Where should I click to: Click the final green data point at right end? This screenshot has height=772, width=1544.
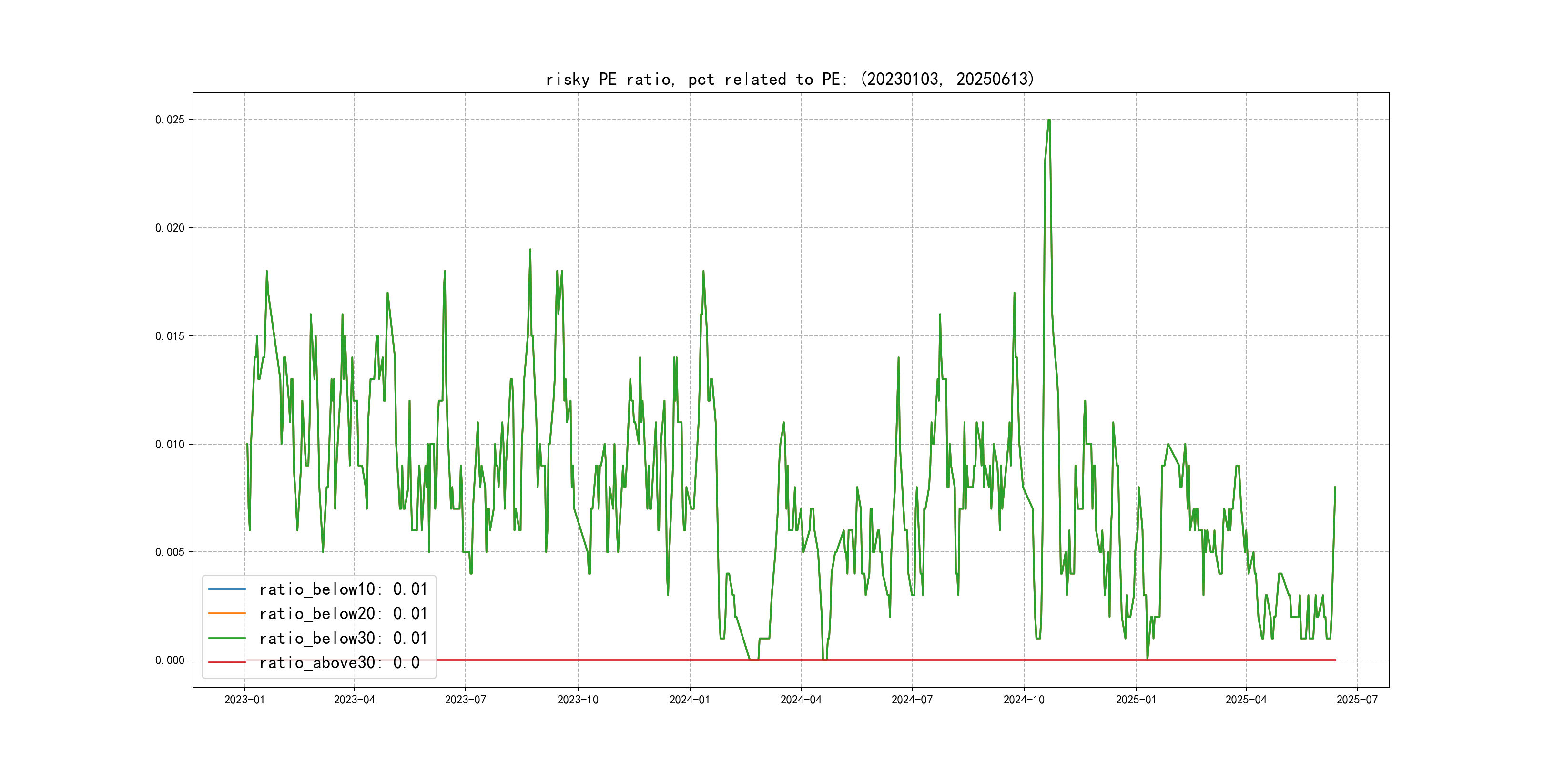point(1335,488)
